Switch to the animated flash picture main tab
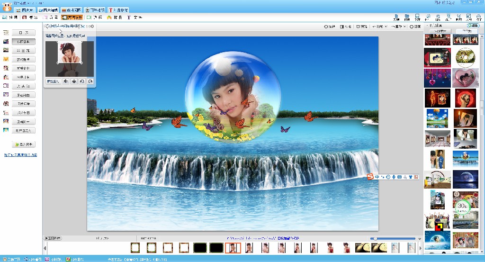The height and width of the screenshot is (262, 485). pyautogui.click(x=72, y=10)
